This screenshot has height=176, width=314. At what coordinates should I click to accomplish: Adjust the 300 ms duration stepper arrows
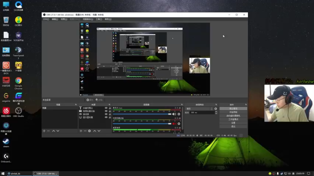tap(216, 113)
